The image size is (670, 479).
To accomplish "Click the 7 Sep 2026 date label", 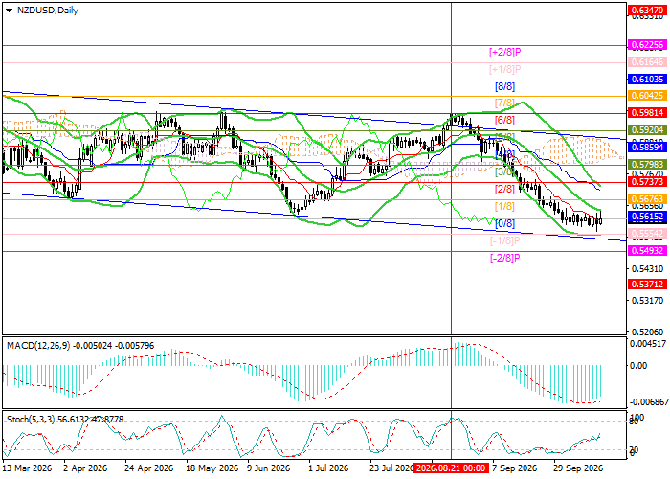I will tap(515, 468).
